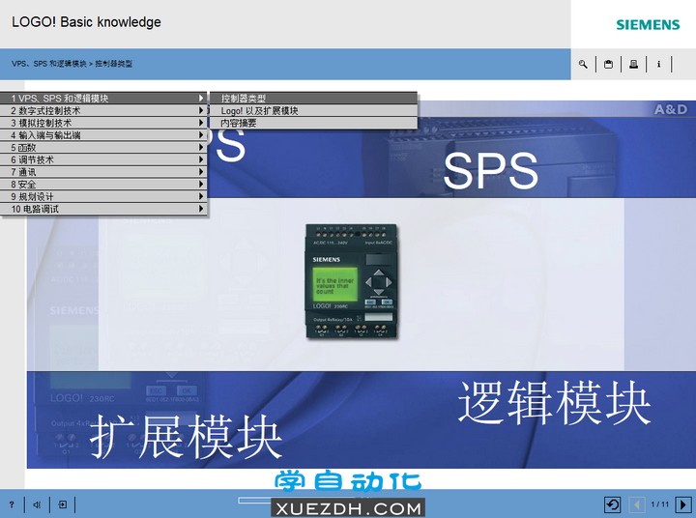Open chapter 3 模拟控制技术

tap(103, 123)
